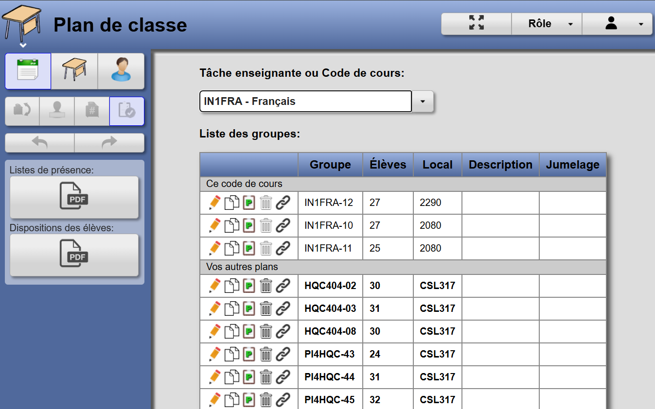Download the Listes de présence PDF
The image size is (655, 409).
click(x=74, y=197)
